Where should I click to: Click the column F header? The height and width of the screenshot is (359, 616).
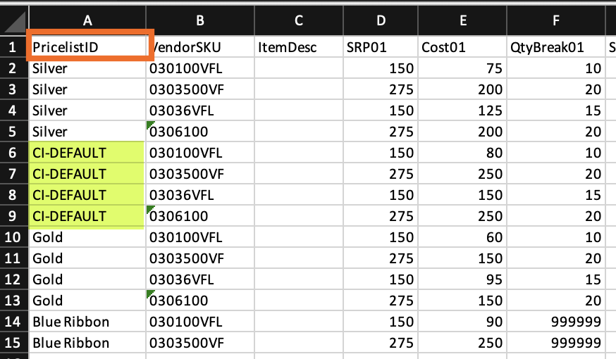click(556, 20)
